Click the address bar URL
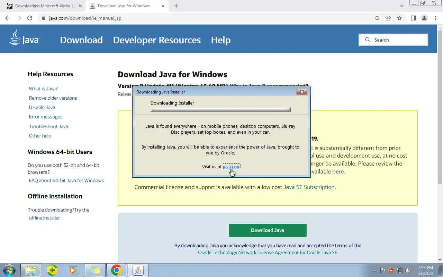 click(x=85, y=18)
